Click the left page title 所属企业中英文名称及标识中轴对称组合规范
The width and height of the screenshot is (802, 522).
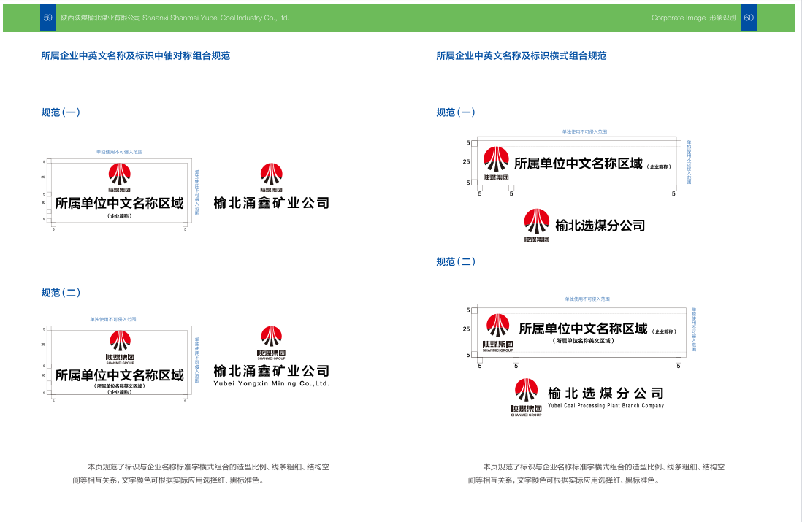[x=135, y=55]
